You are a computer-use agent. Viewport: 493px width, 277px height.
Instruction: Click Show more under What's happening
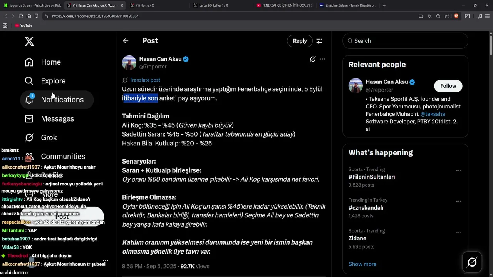point(362,264)
